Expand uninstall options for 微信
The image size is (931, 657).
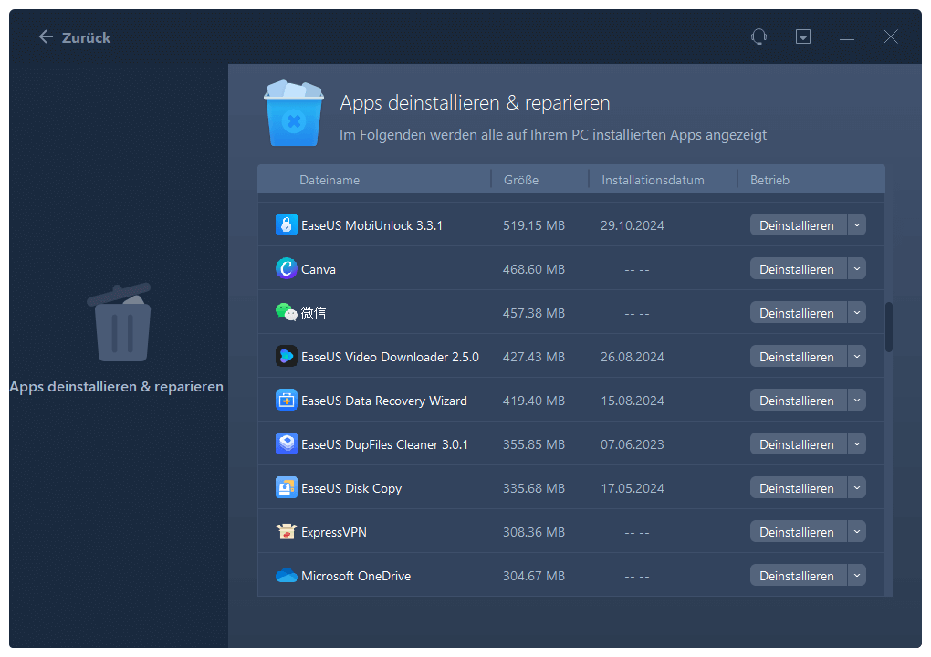(857, 313)
